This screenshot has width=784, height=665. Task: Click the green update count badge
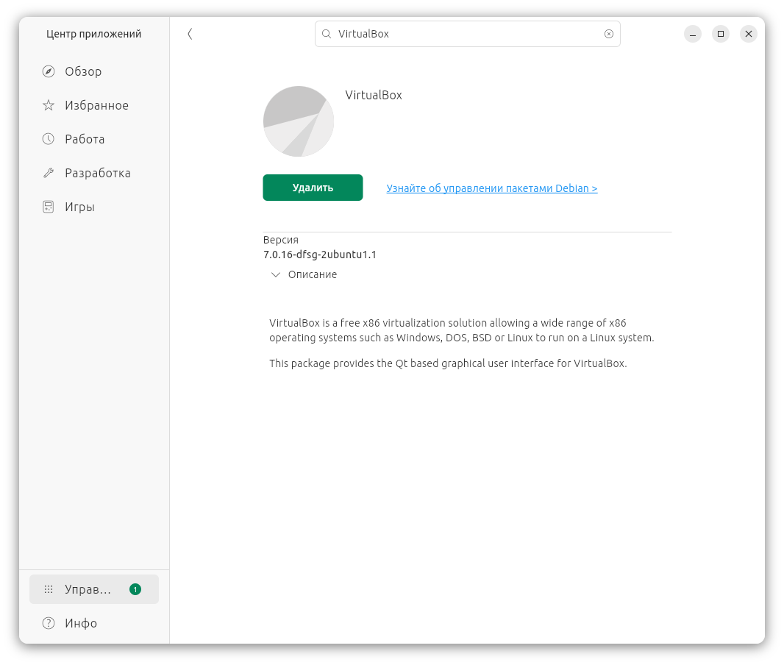[x=135, y=589]
